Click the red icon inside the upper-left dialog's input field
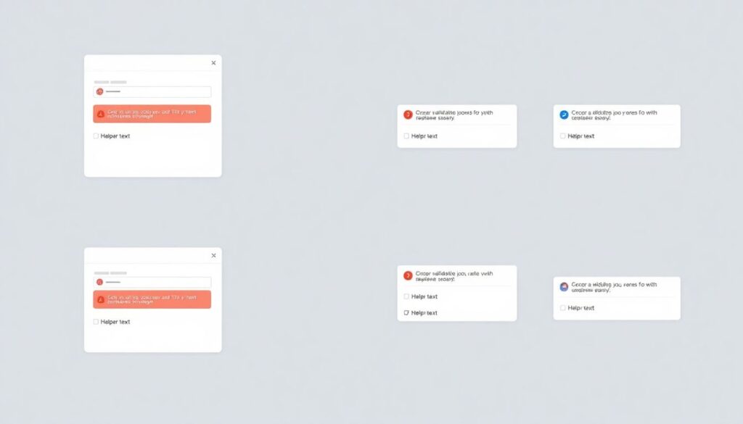743x424 pixels. click(100, 92)
